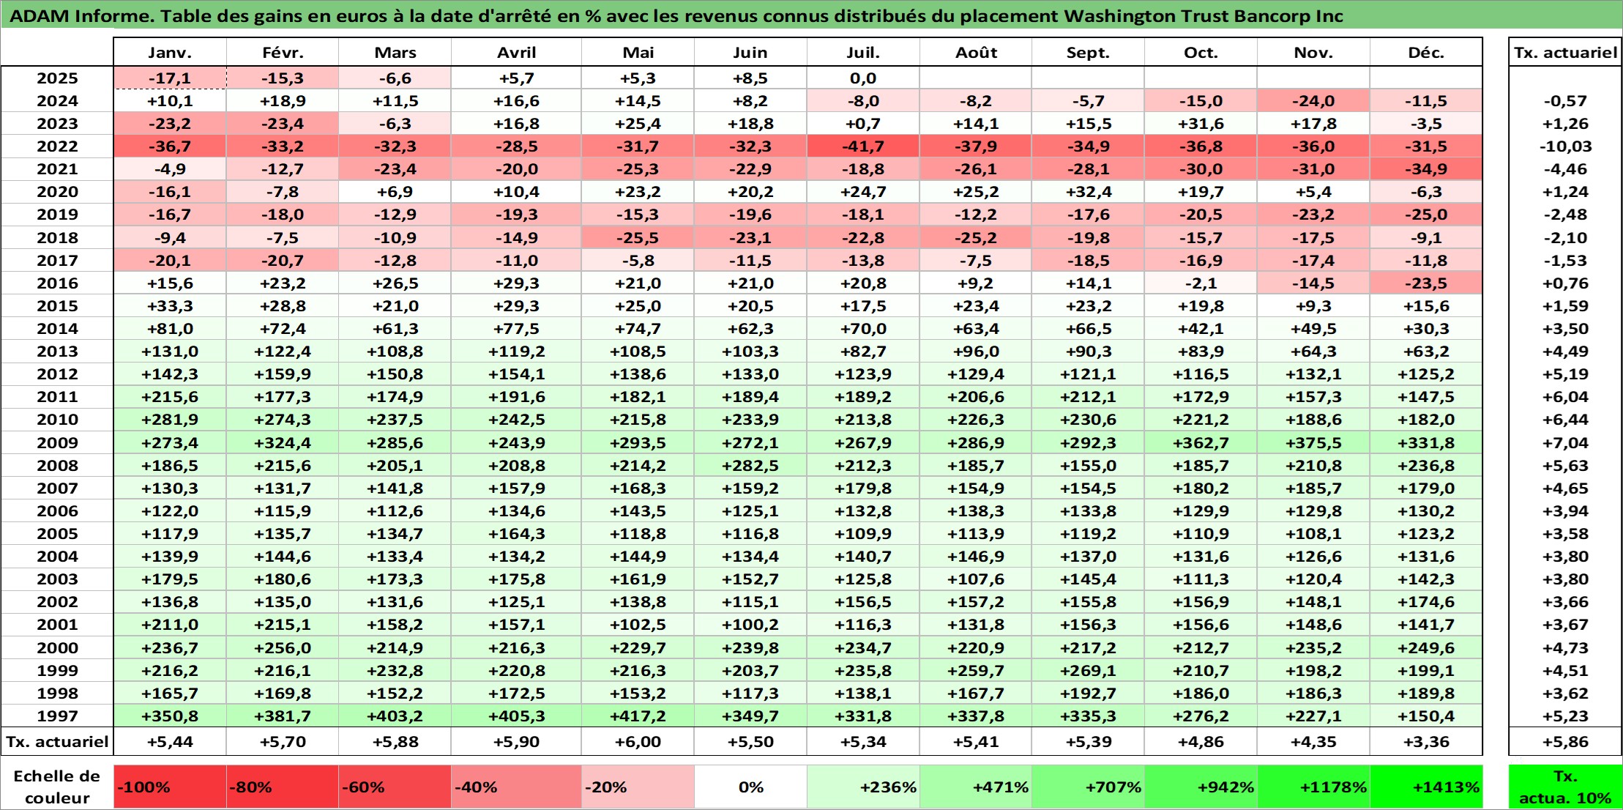Click the +375,5 cell for November 2009

coord(1313,442)
